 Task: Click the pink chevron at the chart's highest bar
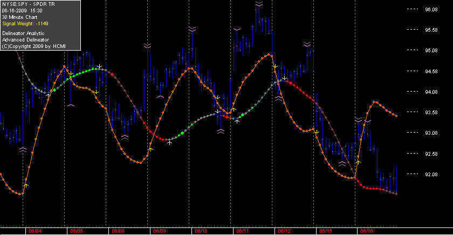(x=259, y=4)
